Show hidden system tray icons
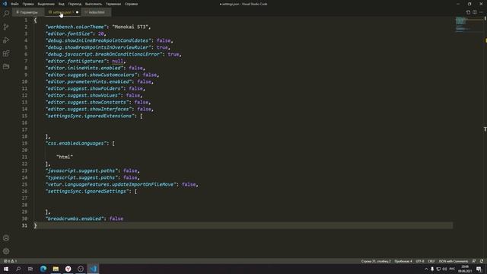The image size is (487, 274). [426, 269]
